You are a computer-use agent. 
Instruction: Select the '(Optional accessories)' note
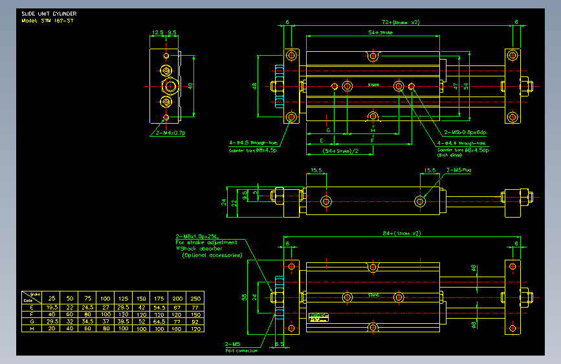pyautogui.click(x=212, y=255)
